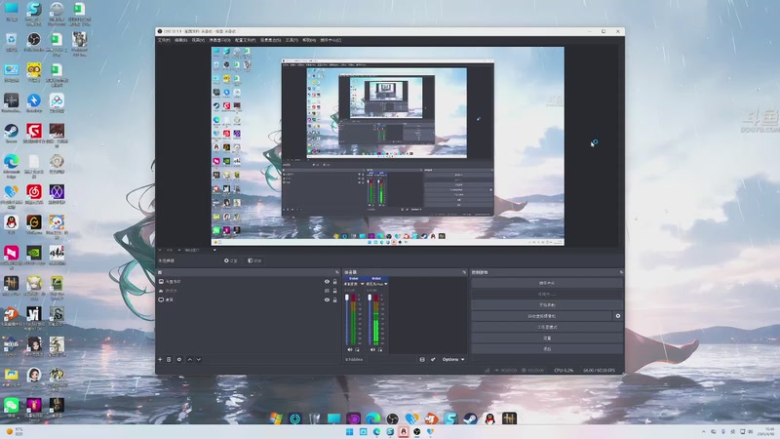The image size is (780, 439).
Task: Open WeChat desktop shortcut
Action: 11,407
